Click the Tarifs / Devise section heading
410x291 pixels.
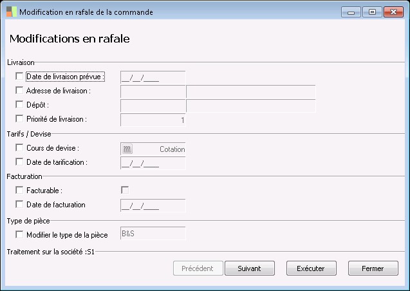[x=29, y=134]
